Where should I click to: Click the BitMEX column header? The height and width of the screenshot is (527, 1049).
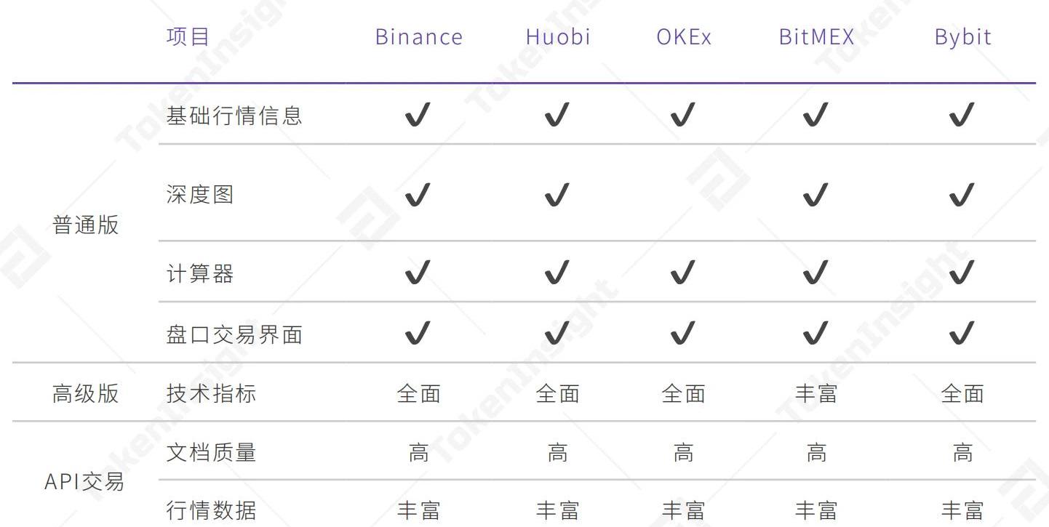point(816,37)
